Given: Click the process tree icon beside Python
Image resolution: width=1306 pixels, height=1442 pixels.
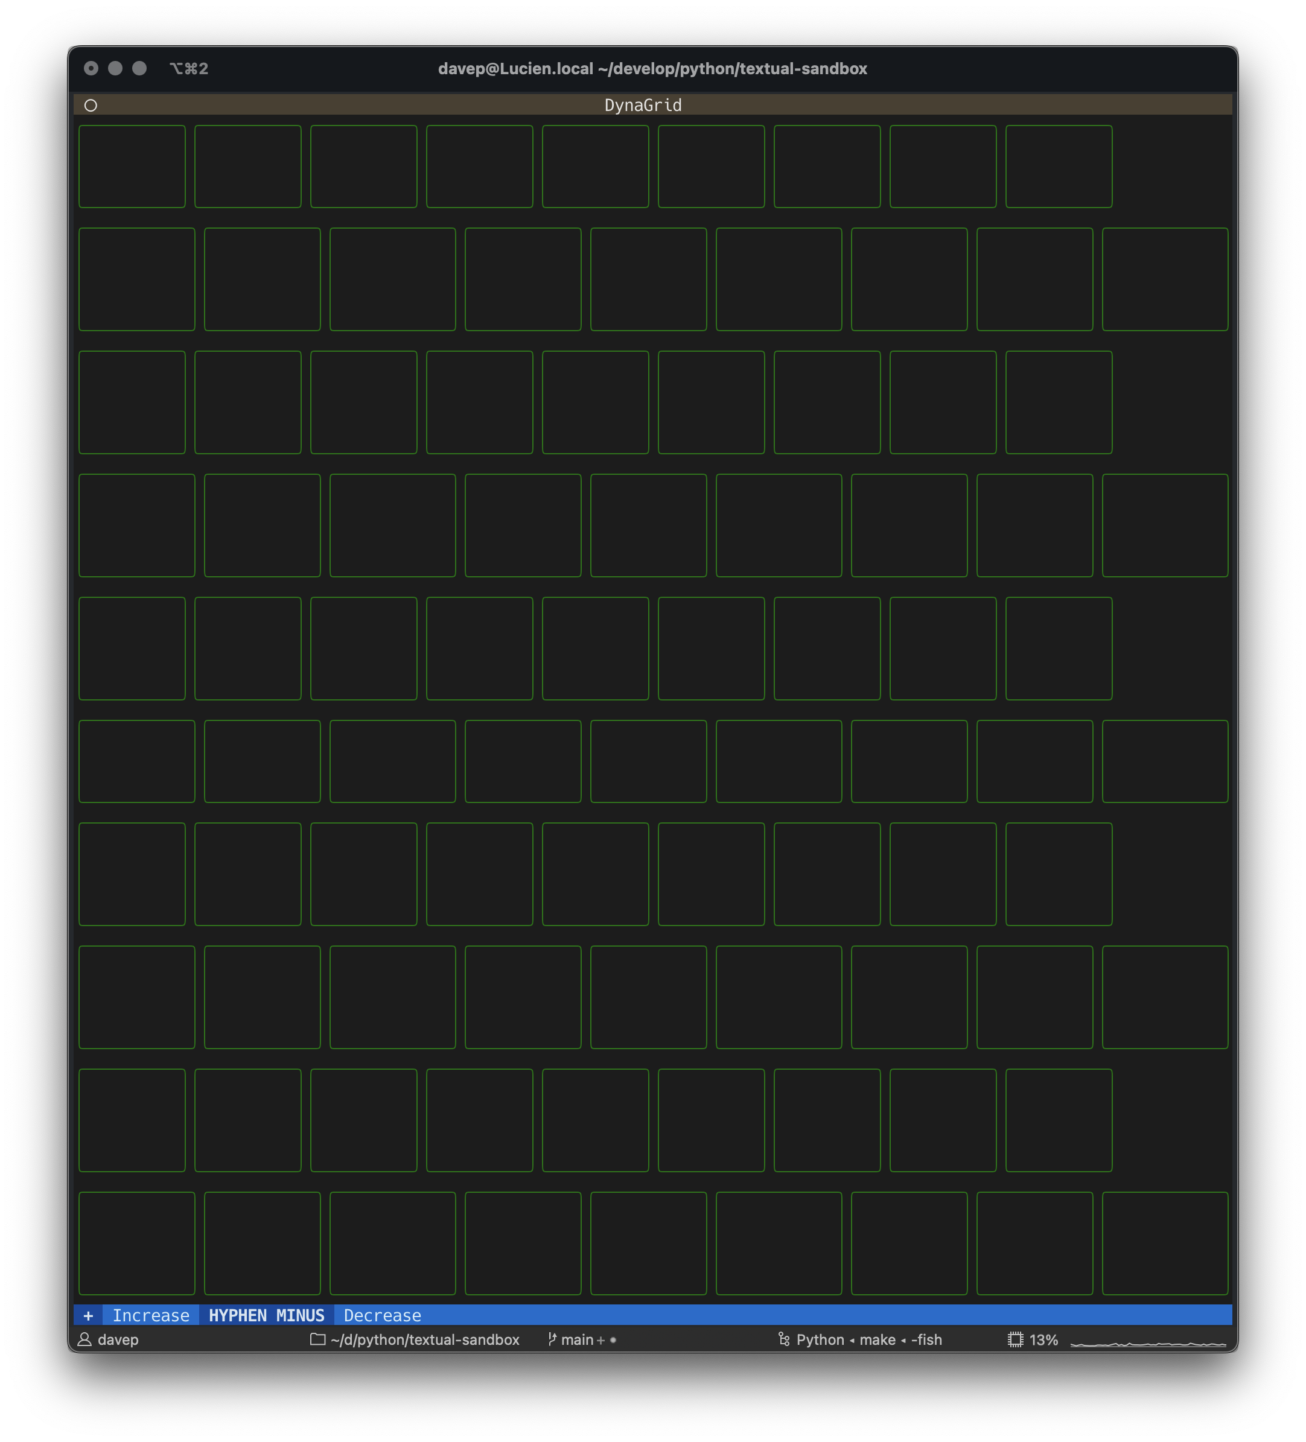Looking at the screenshot, I should click(783, 1339).
